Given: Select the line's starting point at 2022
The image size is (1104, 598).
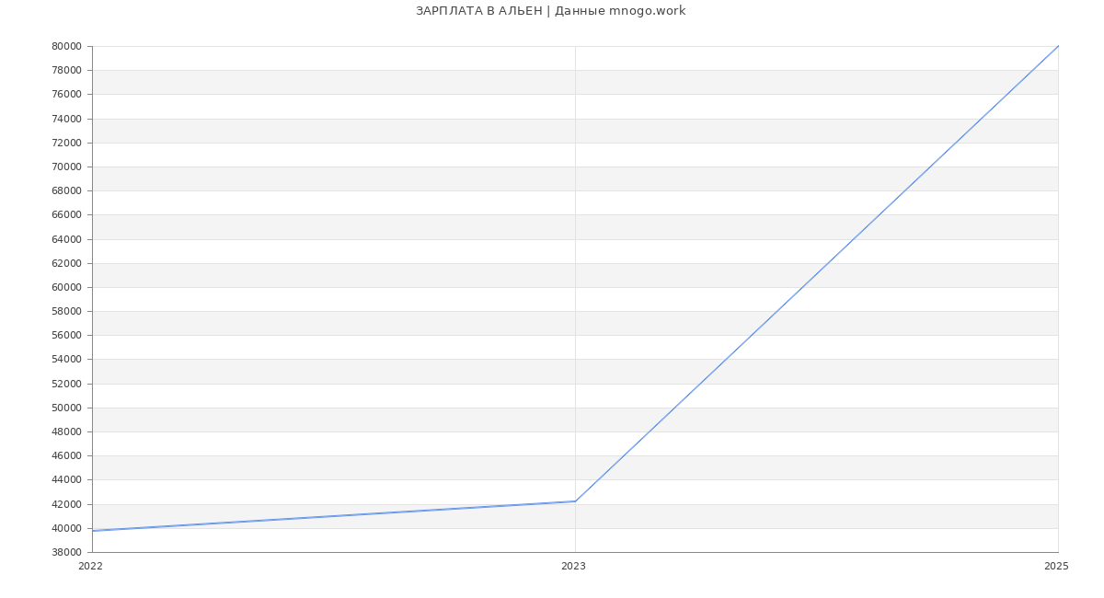Looking at the screenshot, I should point(93,531).
